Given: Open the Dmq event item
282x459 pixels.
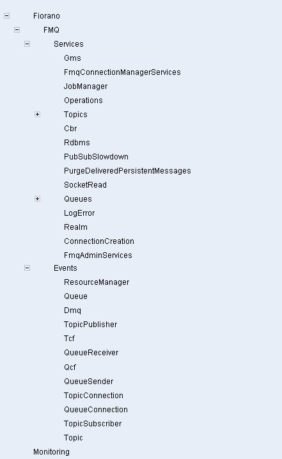Looking at the screenshot, I should click(72, 310).
